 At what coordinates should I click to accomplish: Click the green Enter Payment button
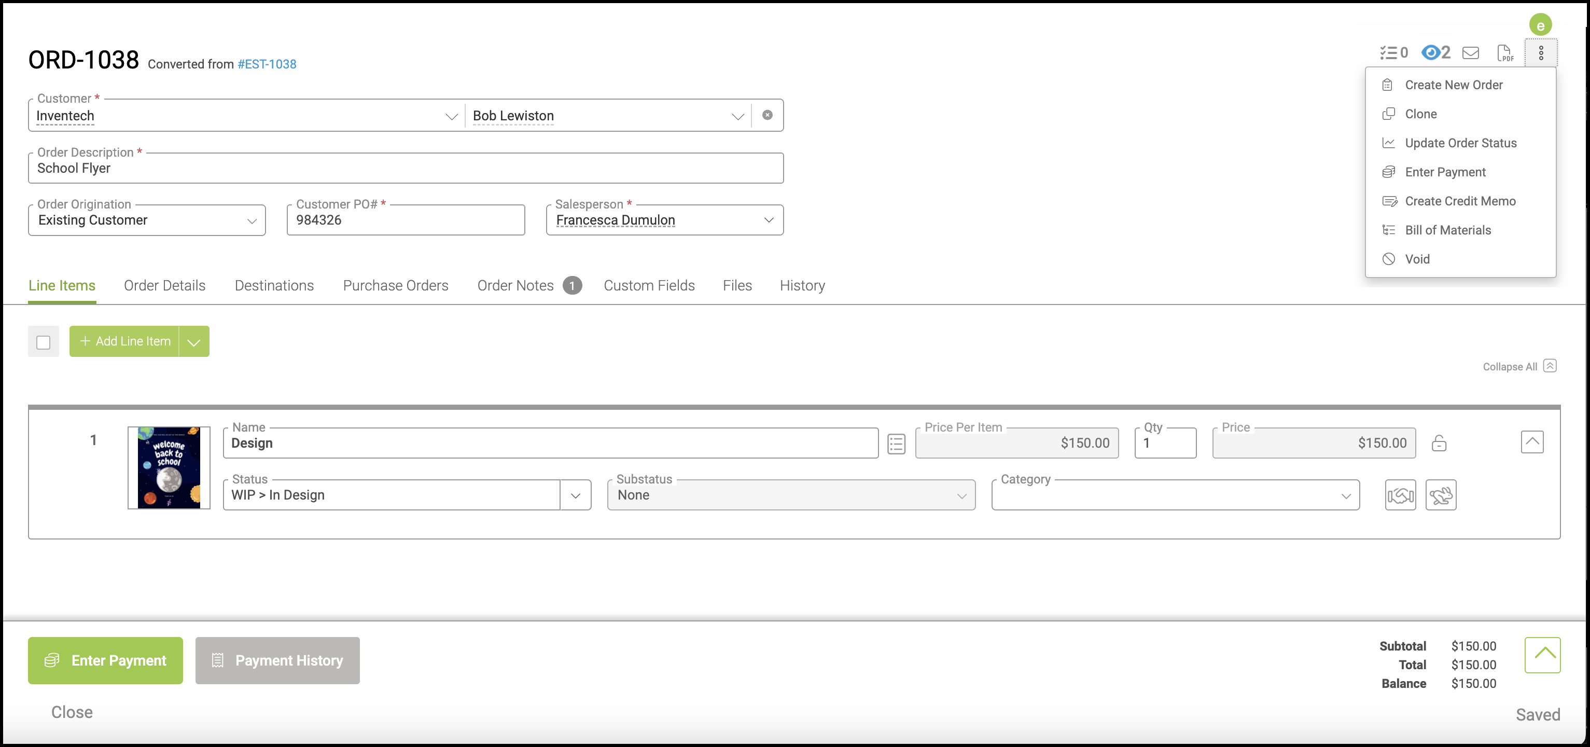coord(106,660)
